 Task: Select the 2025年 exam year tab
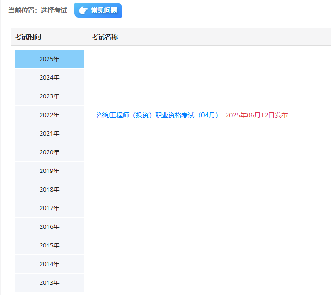49,59
